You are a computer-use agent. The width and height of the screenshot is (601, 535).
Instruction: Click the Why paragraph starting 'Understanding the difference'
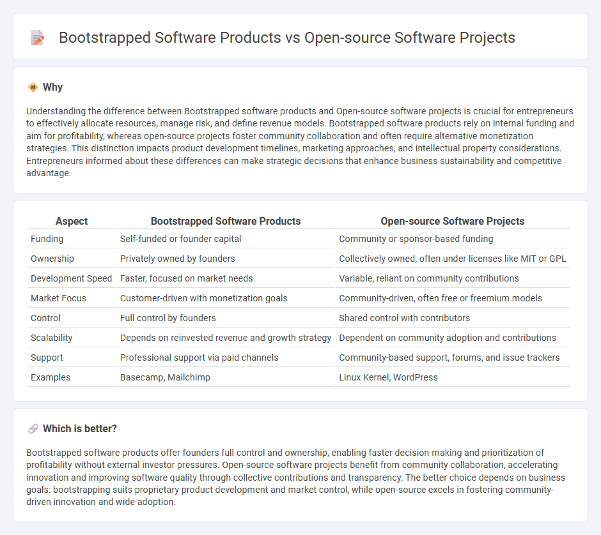300,142
